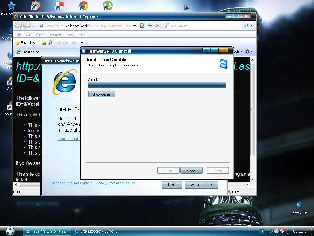Click the 'Uninstallation Complete' heading text
The height and width of the screenshot is (236, 314).
(106, 59)
